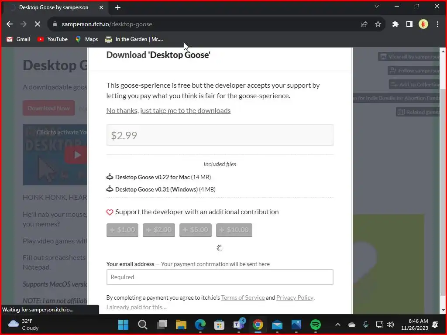Viewport: 447px width, 335px height.
Task: Open Microsoft Teams from taskbar
Action: 239,325
